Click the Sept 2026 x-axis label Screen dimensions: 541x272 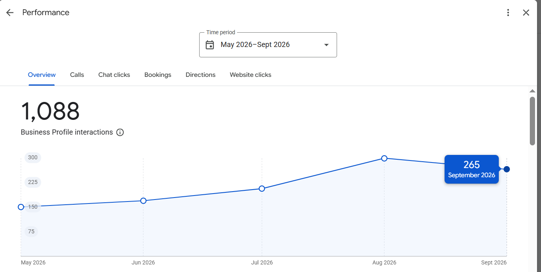pos(494,262)
